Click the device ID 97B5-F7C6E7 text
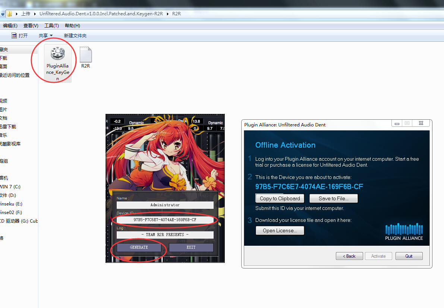The height and width of the screenshot is (308, 444). coord(309,186)
